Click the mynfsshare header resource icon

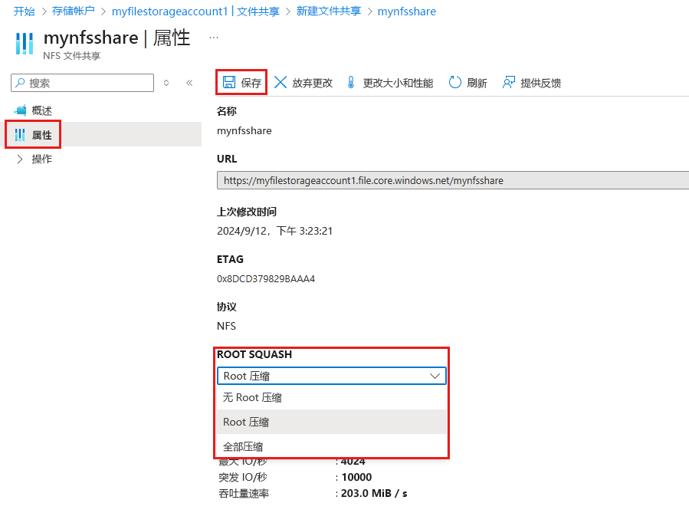coord(25,44)
